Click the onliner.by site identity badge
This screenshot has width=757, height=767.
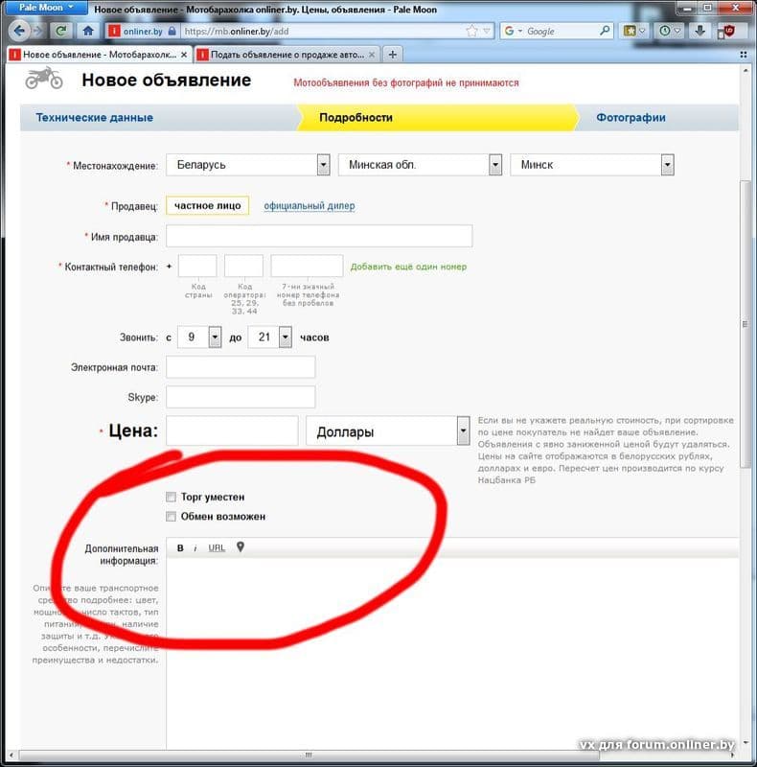coord(142,31)
